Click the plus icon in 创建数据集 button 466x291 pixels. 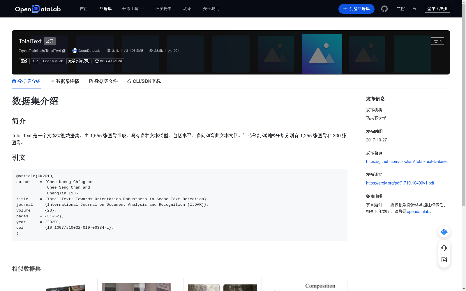(345, 9)
